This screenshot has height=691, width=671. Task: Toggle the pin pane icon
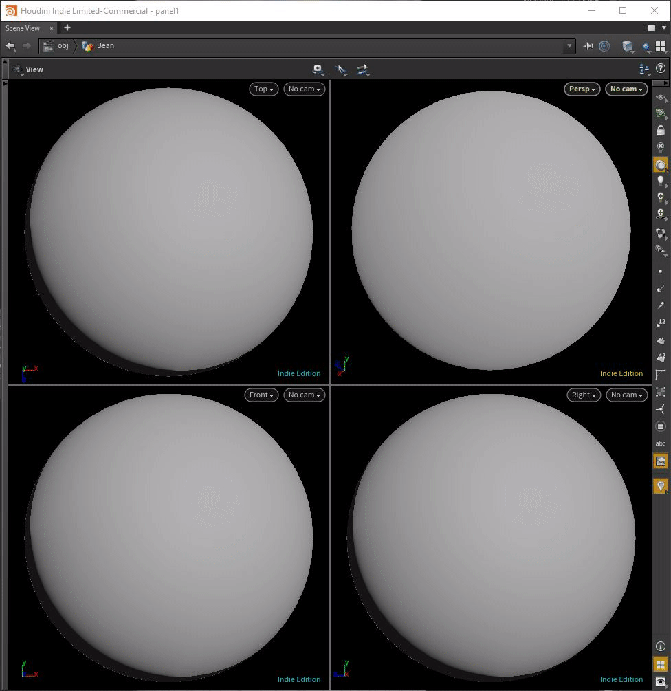click(x=588, y=46)
